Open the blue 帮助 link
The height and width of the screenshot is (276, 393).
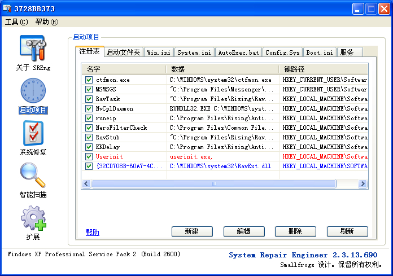pos(93,233)
